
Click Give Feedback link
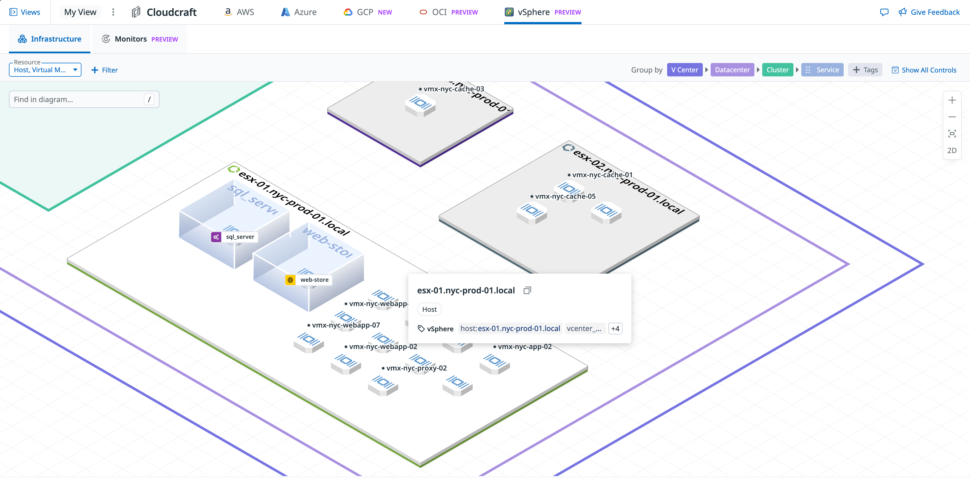pyautogui.click(x=929, y=12)
